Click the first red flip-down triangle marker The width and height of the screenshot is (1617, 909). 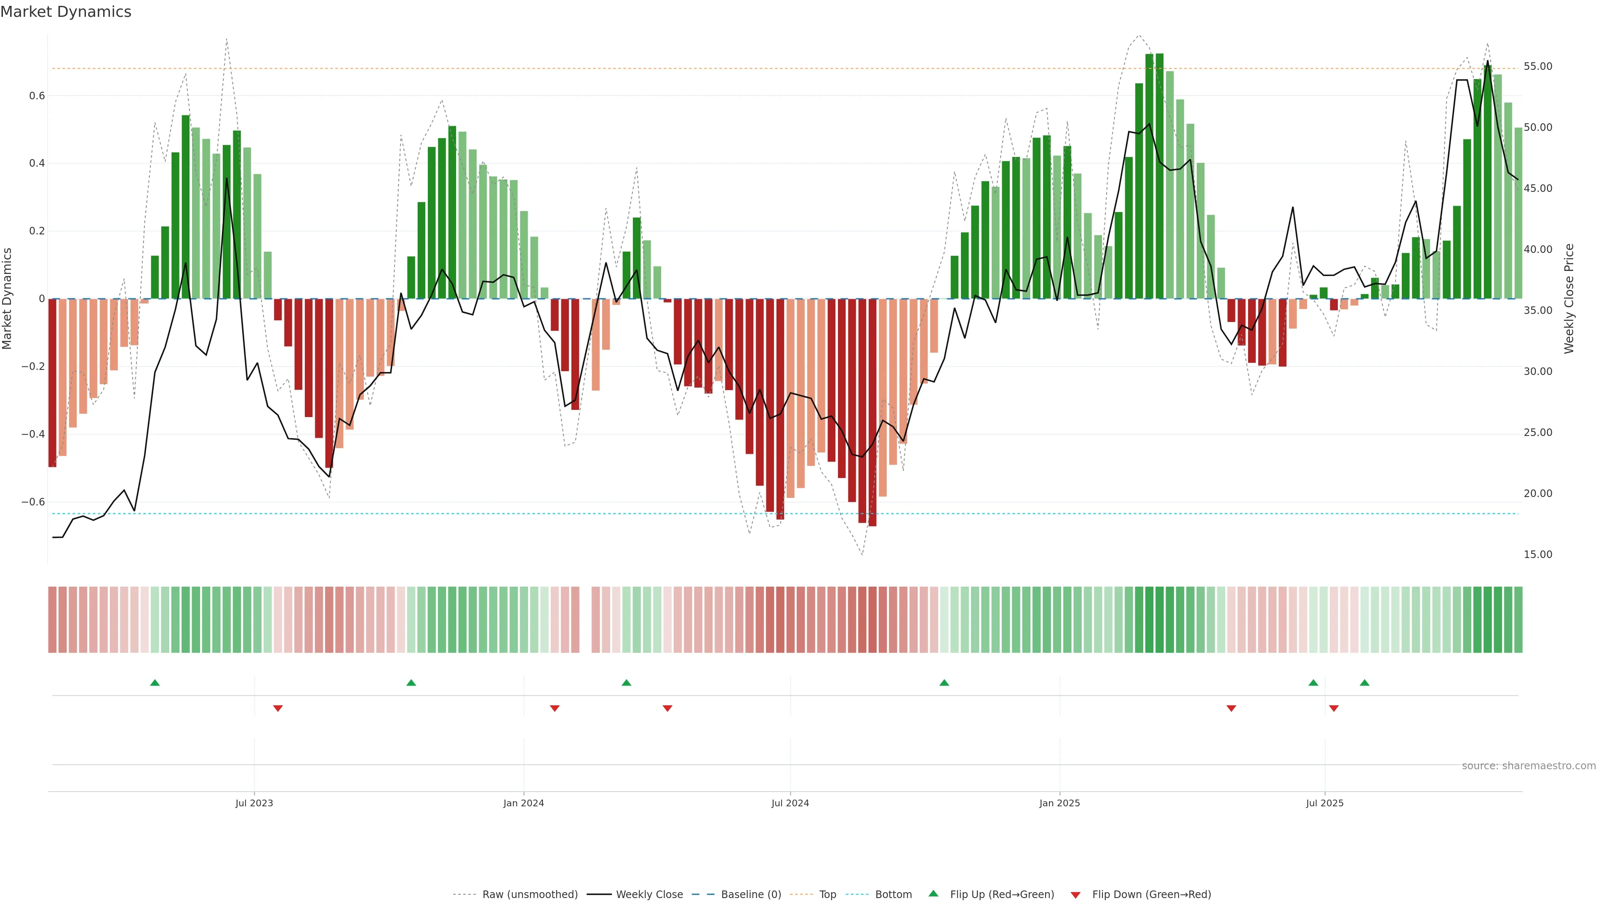(278, 708)
